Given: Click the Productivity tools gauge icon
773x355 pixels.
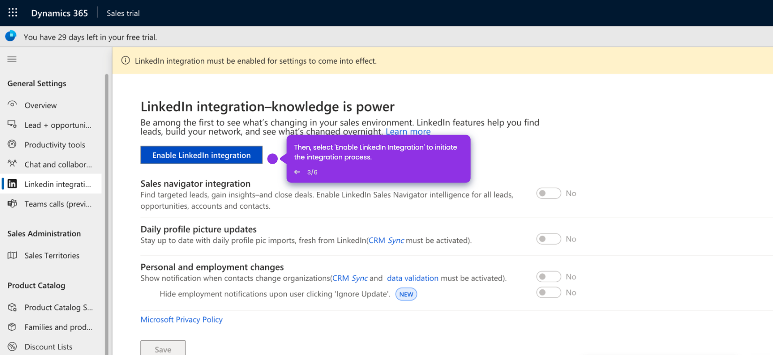Looking at the screenshot, I should (x=12, y=144).
